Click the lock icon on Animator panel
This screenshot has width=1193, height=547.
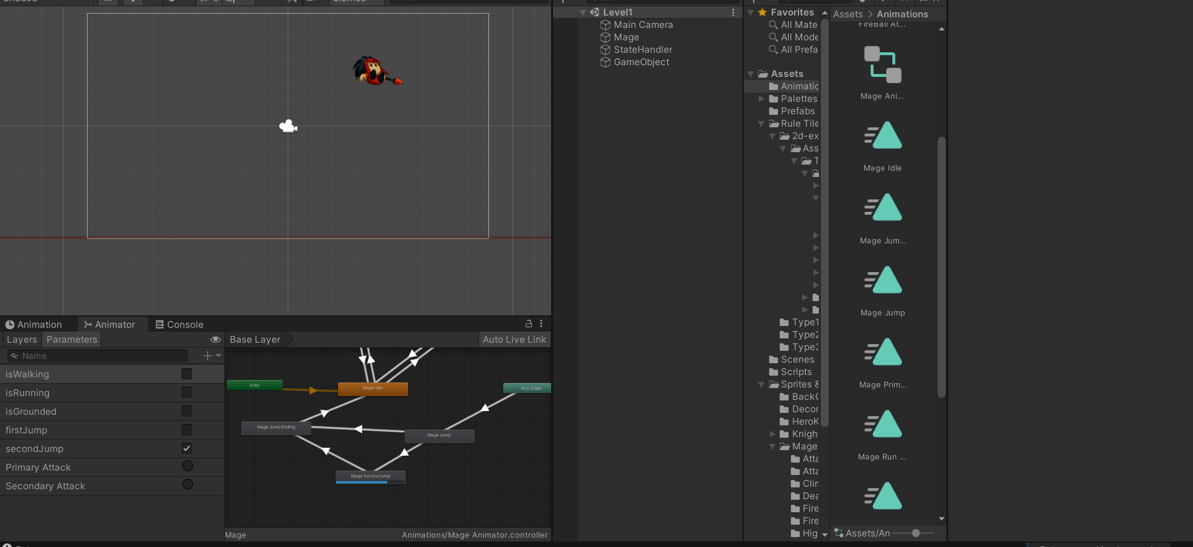[x=529, y=324]
